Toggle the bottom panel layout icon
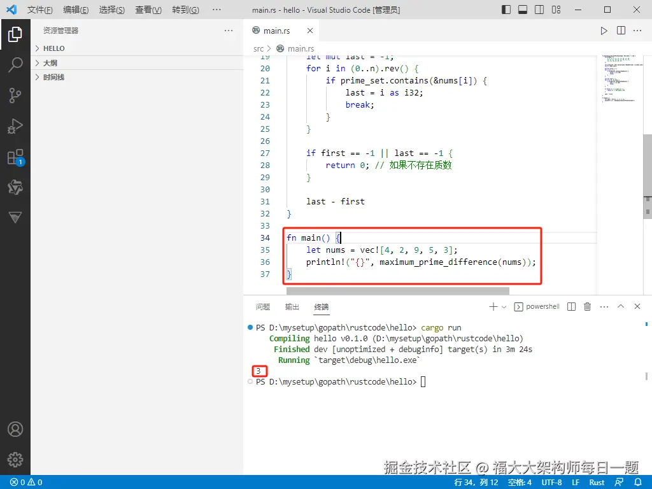The image size is (652, 489). (523, 10)
